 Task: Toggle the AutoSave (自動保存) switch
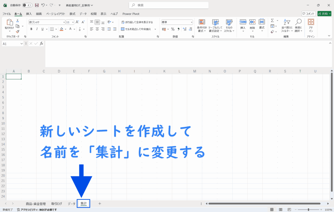[x=27, y=5]
